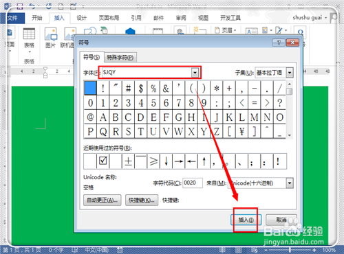The image size is (344, 254).
Task: Close the Symbol dialog with red X
Action: (292, 43)
